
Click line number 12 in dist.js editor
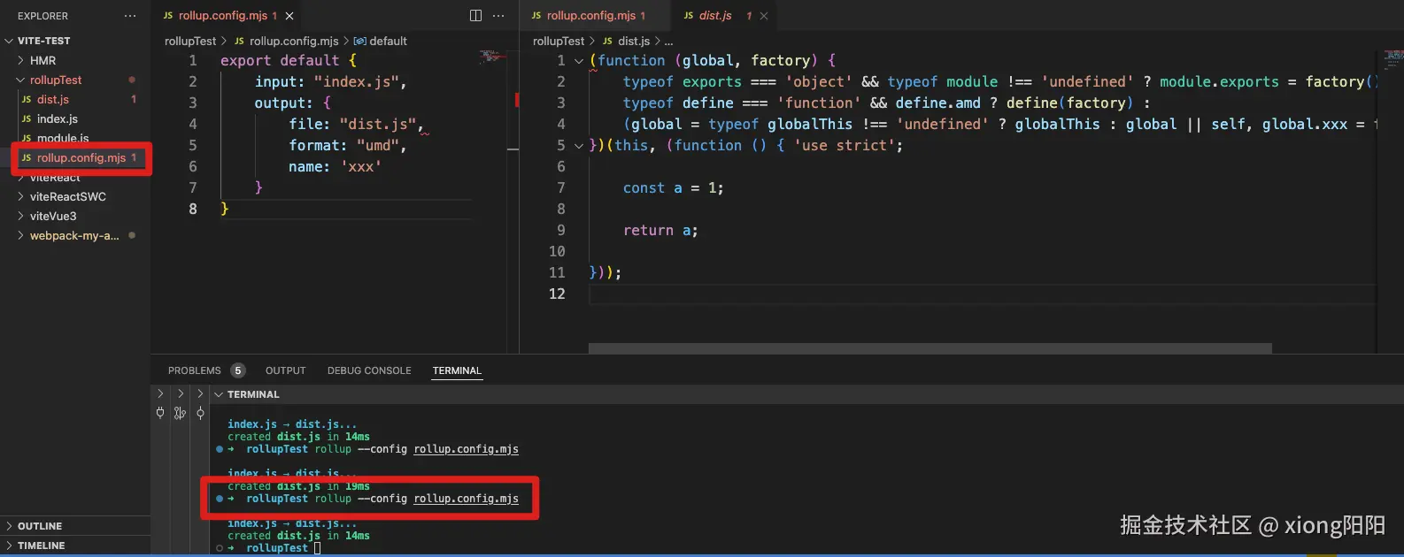557,294
